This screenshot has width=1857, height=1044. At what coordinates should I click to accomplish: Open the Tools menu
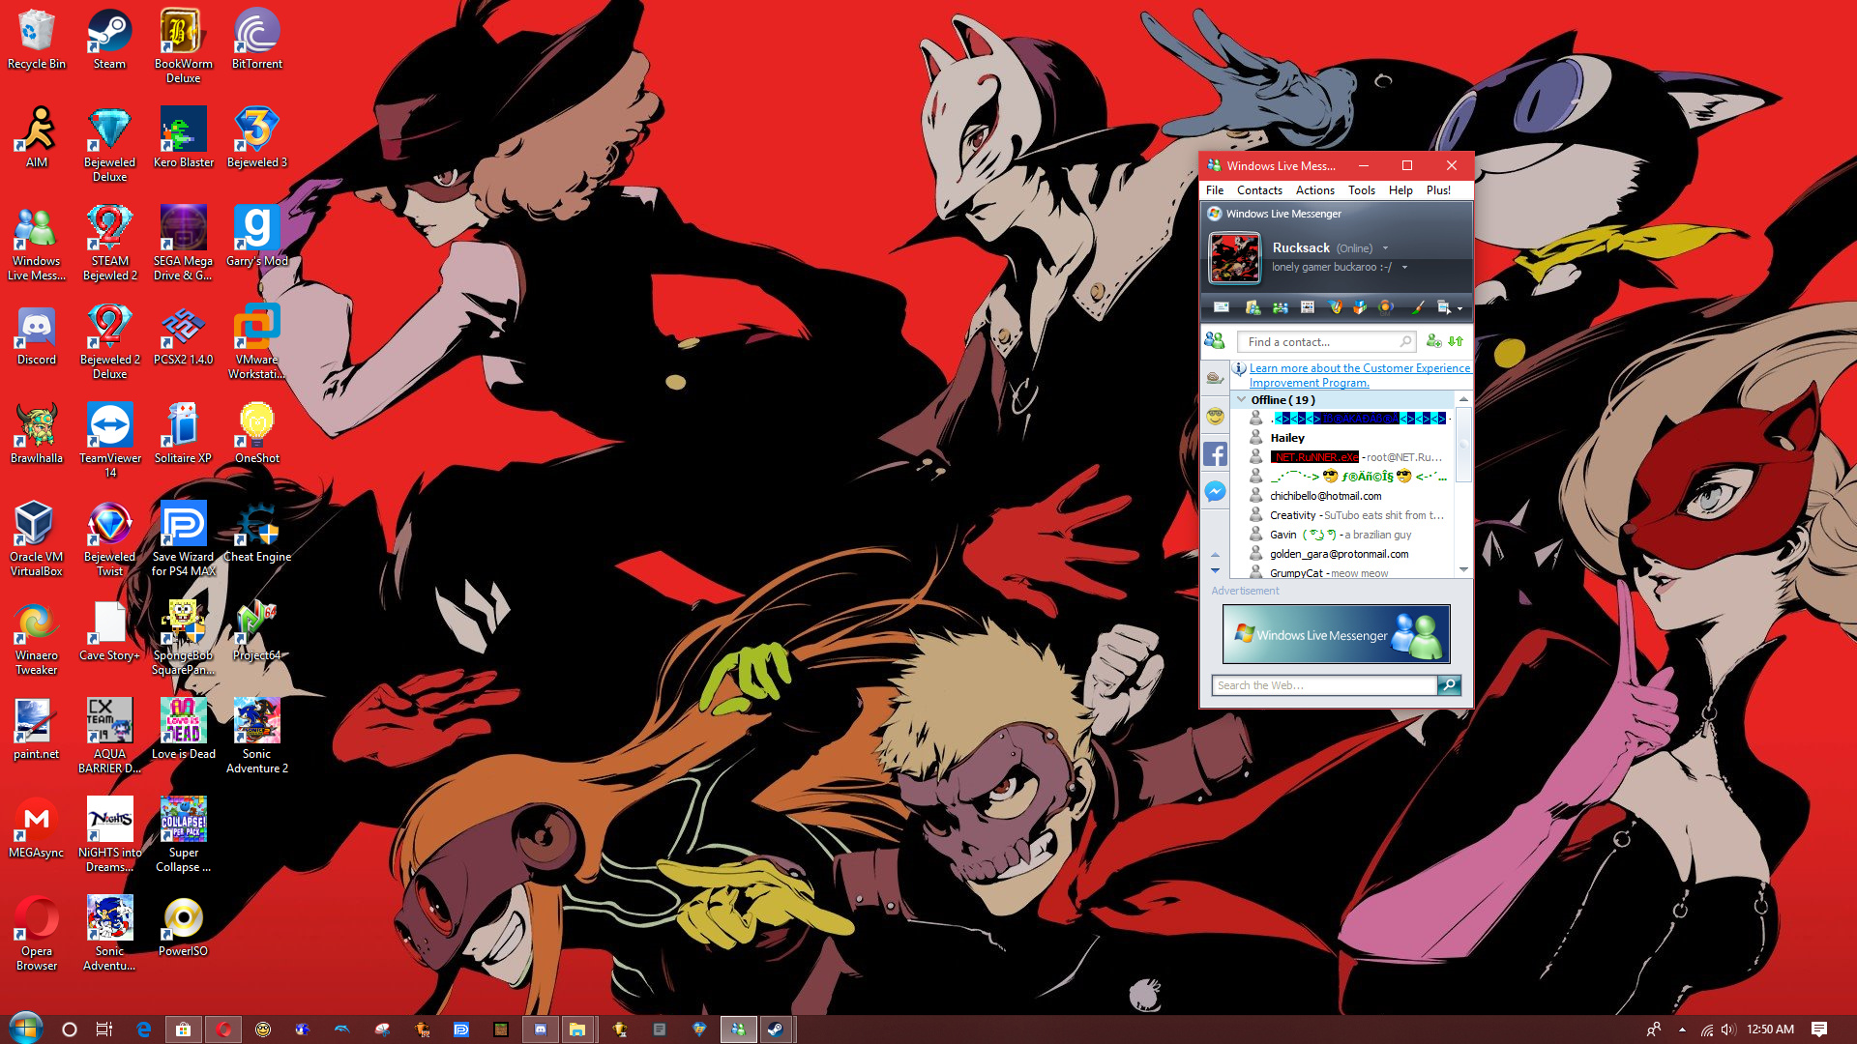point(1361,190)
